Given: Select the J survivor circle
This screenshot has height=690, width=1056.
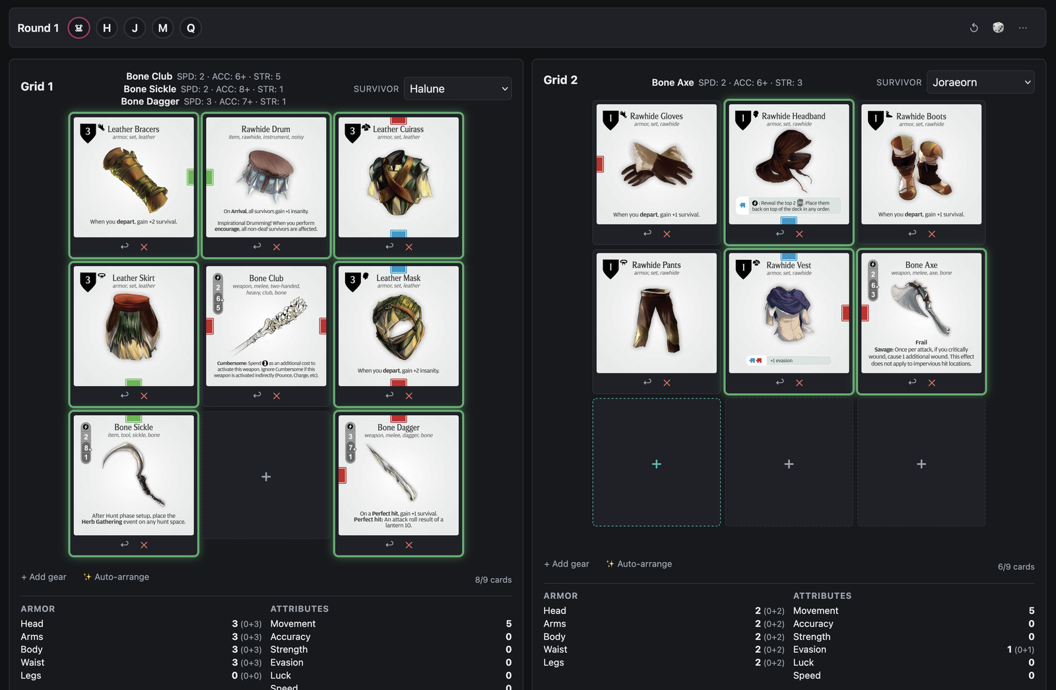Looking at the screenshot, I should [x=135, y=28].
